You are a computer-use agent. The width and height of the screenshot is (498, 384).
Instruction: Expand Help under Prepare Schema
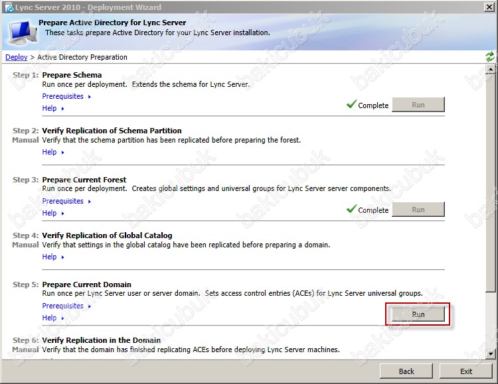point(53,108)
